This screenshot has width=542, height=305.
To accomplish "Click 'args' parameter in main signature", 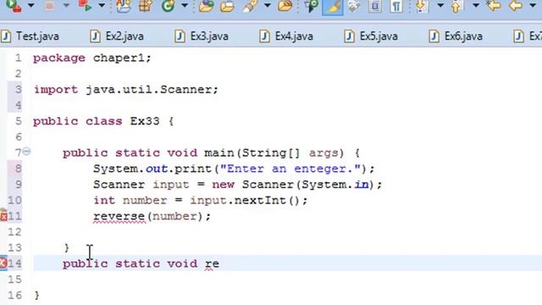I will (324, 153).
